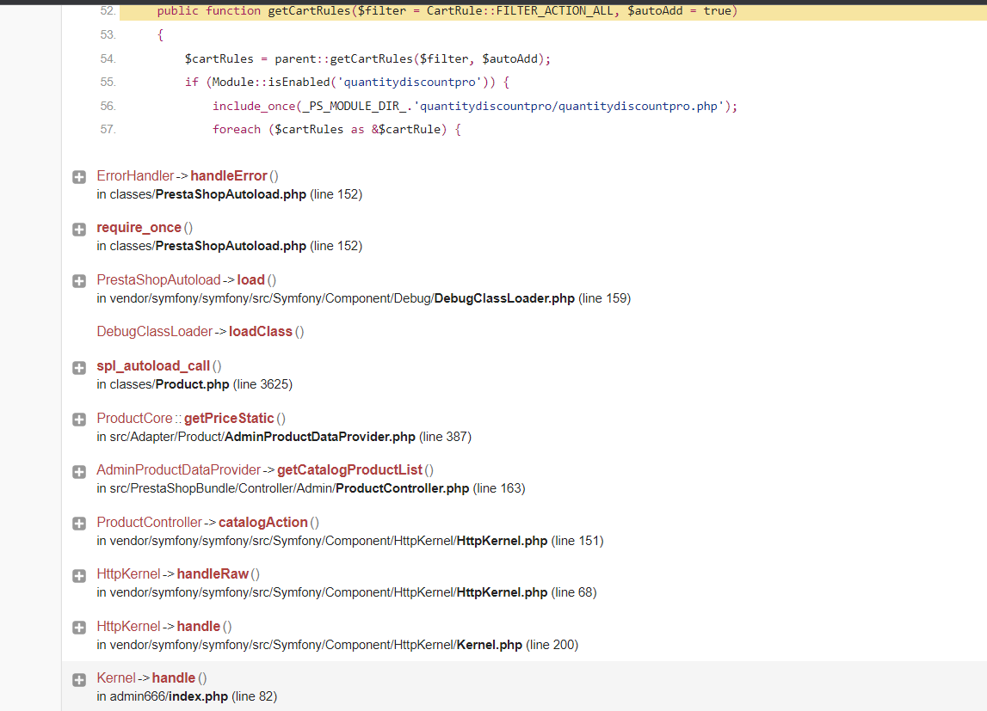Click the ProductController class name
987x711 pixels.
[149, 523]
